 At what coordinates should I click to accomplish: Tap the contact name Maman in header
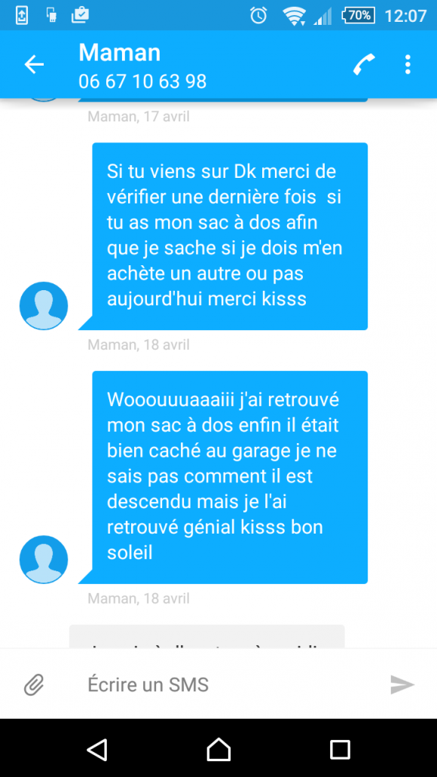click(x=119, y=52)
